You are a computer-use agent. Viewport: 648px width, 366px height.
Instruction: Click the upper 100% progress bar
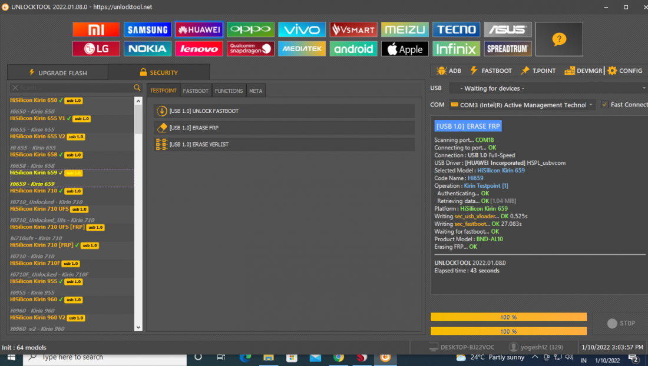click(509, 317)
